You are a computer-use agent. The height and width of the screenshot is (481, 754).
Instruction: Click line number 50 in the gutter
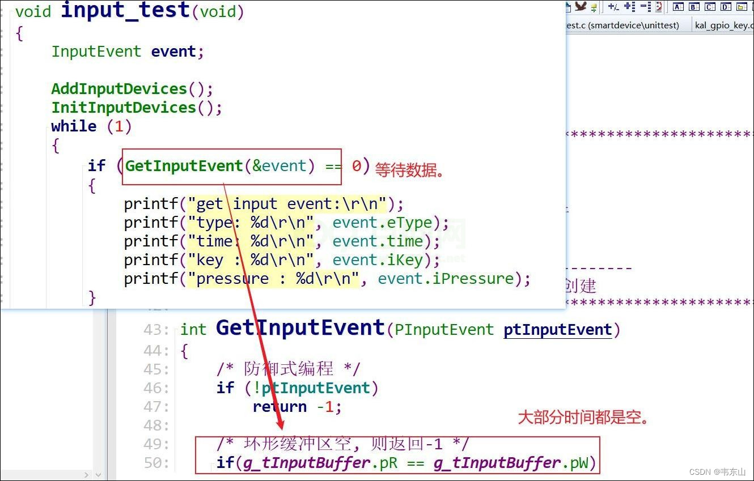[156, 463]
